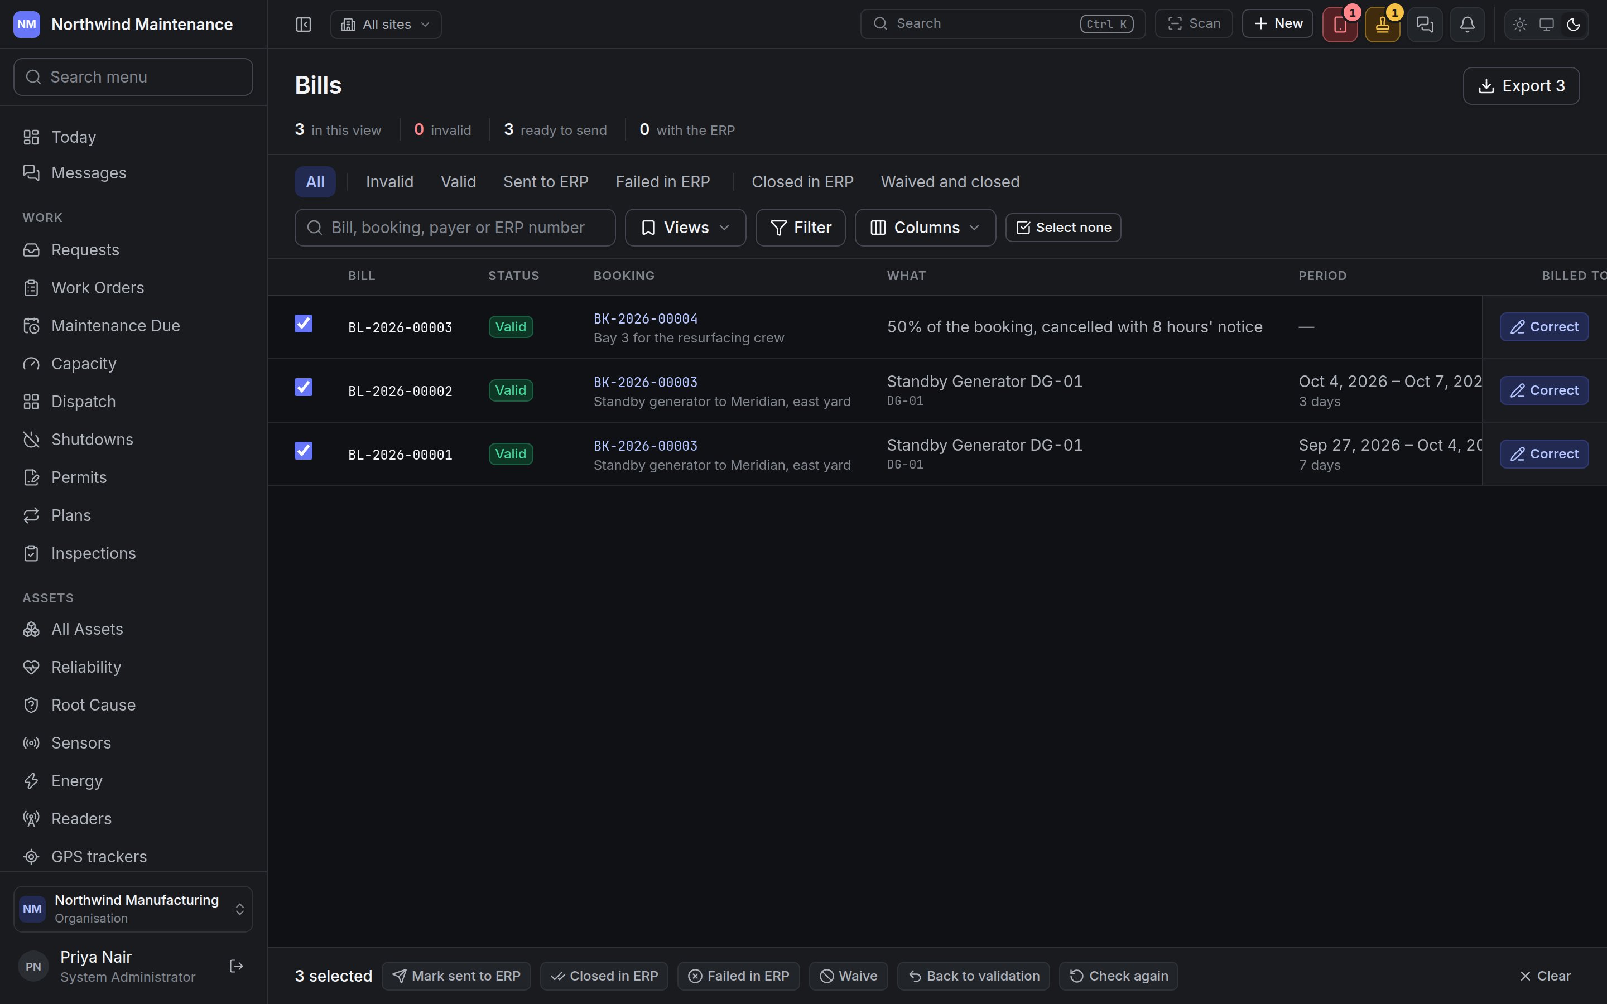Switch to the Invalid tab
The width and height of the screenshot is (1607, 1004).
[x=390, y=182]
